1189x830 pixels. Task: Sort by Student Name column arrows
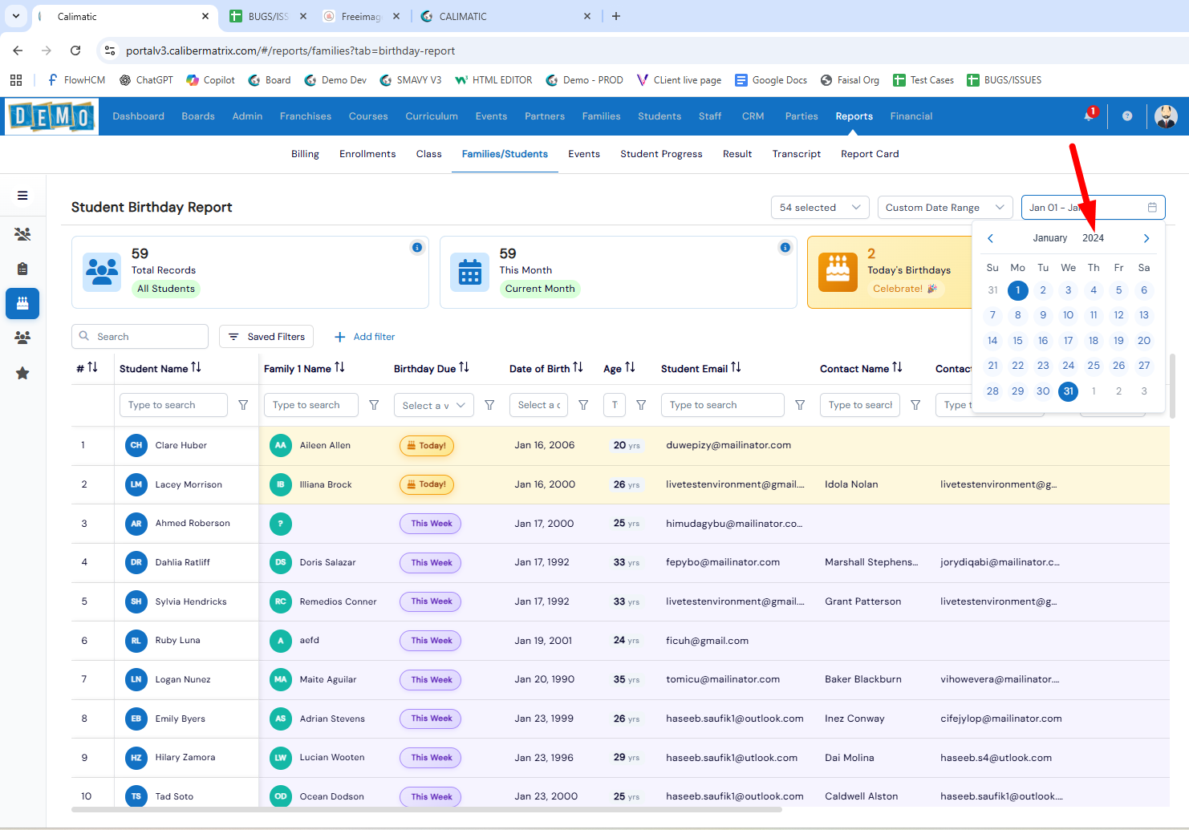197,367
